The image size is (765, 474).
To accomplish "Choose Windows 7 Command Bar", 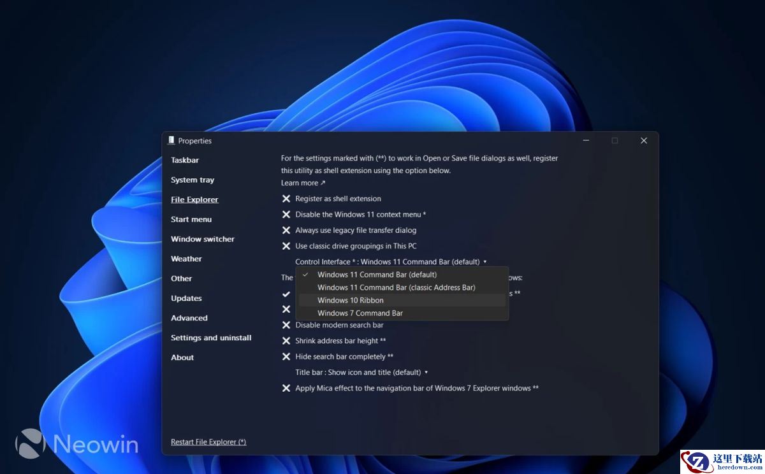I will click(x=360, y=313).
